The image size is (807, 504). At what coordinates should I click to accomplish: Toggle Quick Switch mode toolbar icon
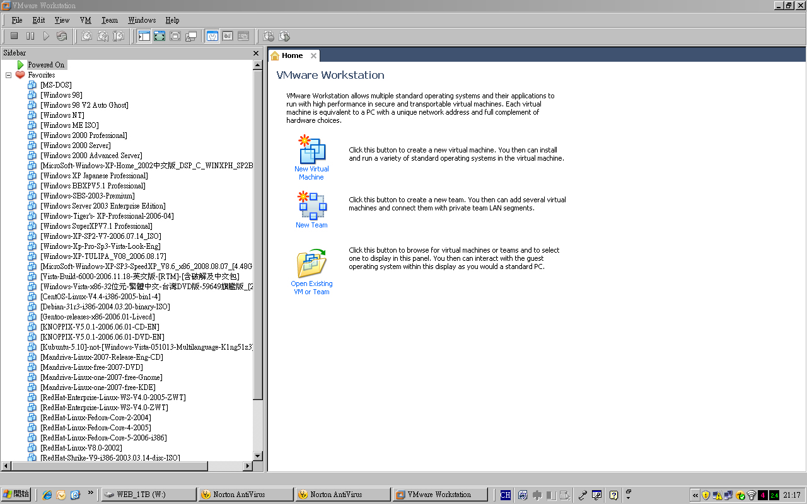pyautogui.click(x=160, y=37)
